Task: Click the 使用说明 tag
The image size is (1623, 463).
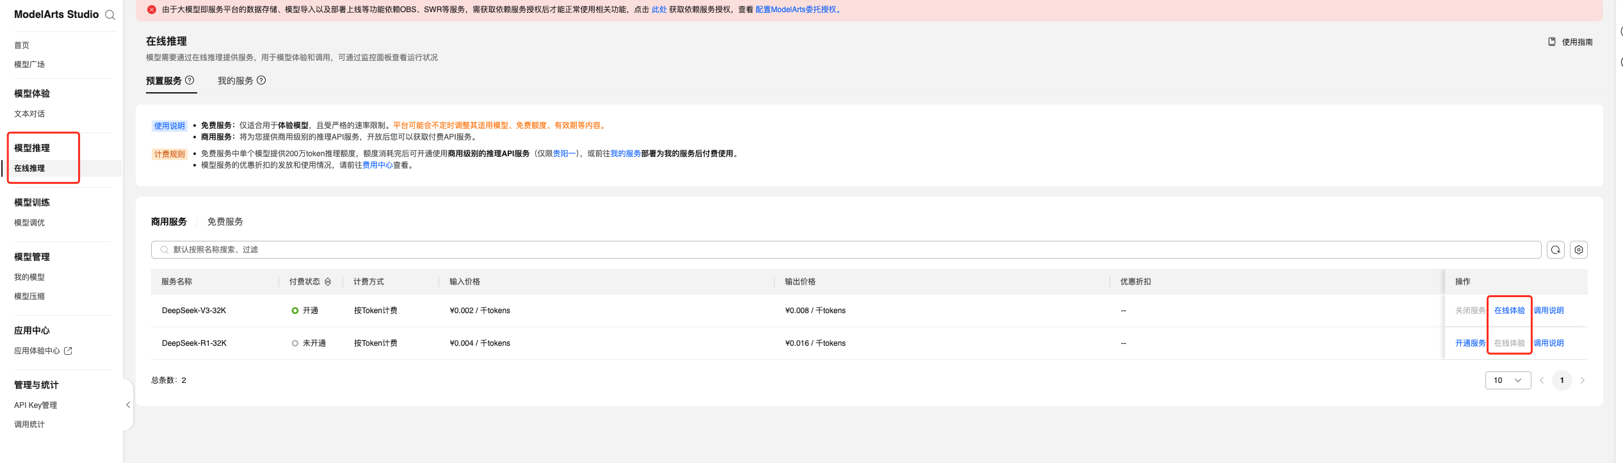Action: (x=169, y=126)
